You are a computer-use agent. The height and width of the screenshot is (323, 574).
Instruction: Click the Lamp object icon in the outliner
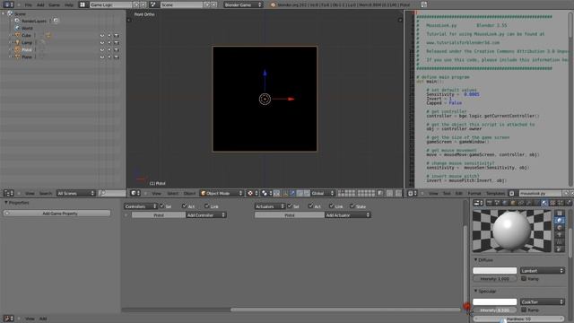pos(18,42)
